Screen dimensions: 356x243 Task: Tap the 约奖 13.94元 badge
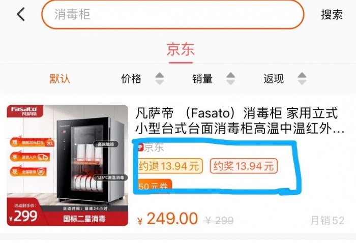click(x=244, y=166)
